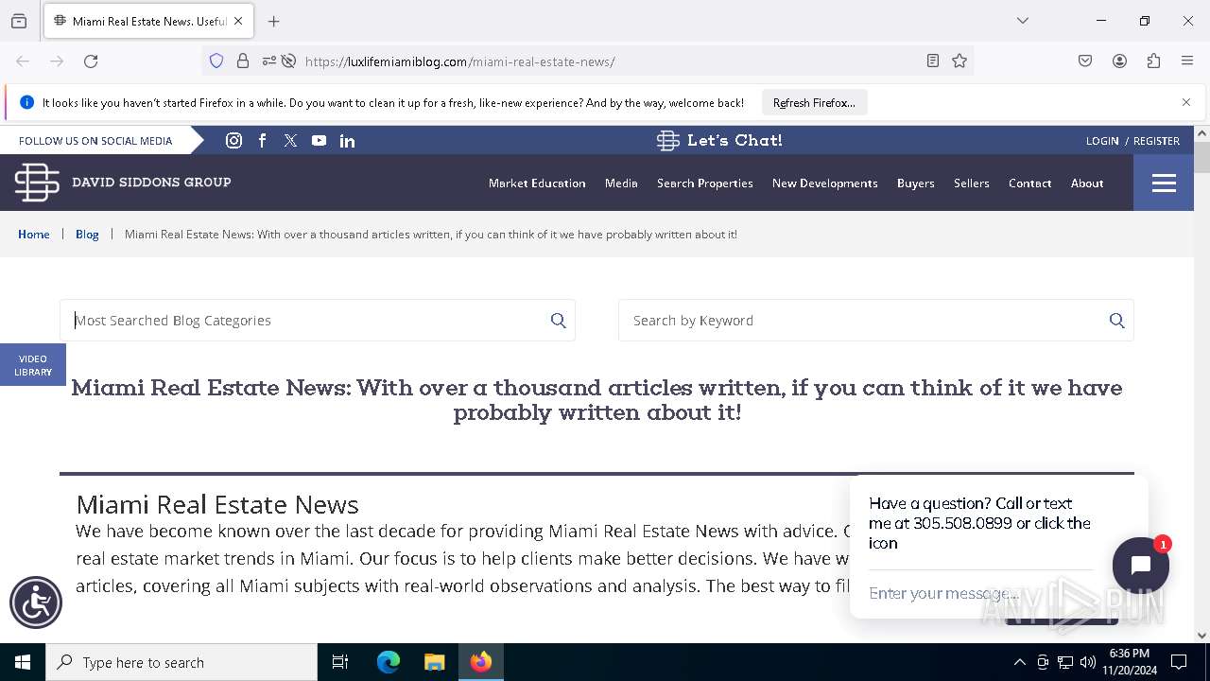Open the New Developments menu
The height and width of the screenshot is (681, 1210).
coord(825,183)
